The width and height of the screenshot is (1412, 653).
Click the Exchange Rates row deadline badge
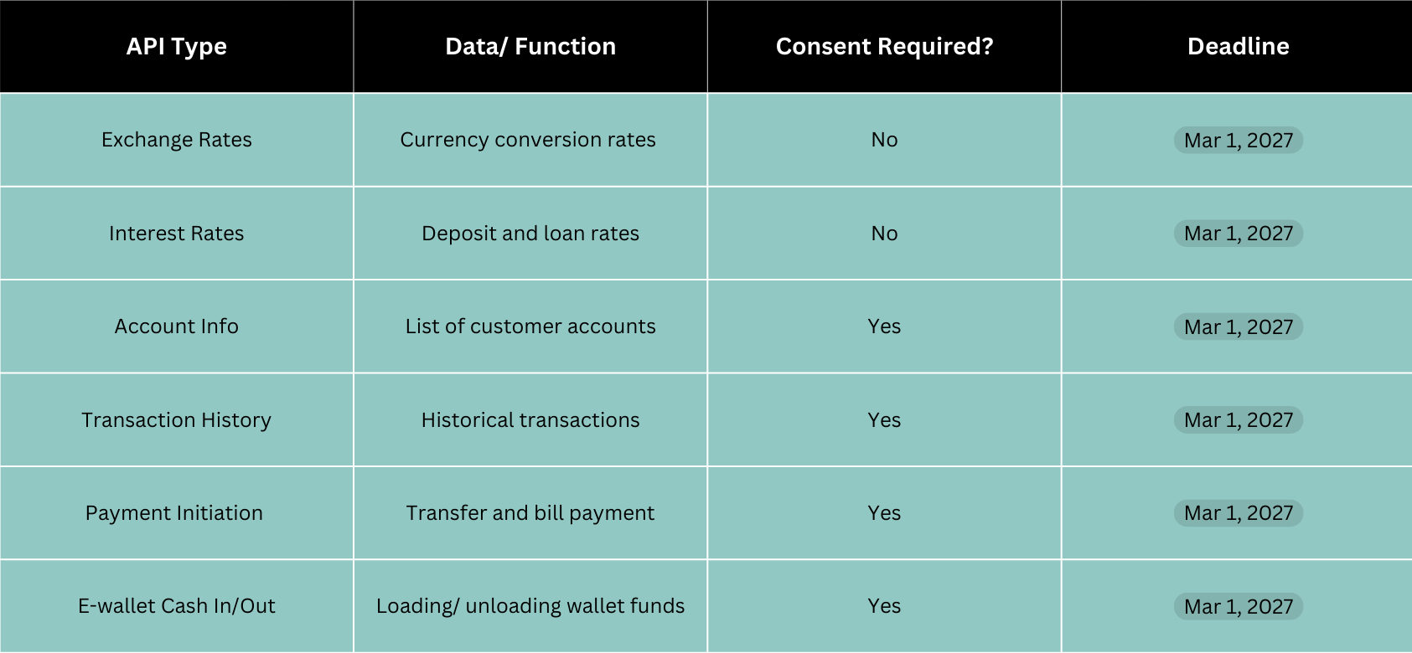(1238, 141)
